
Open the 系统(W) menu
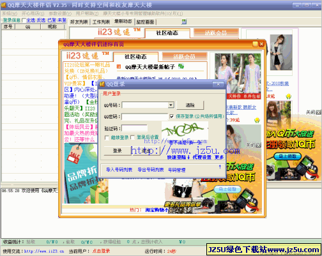point(10,13)
